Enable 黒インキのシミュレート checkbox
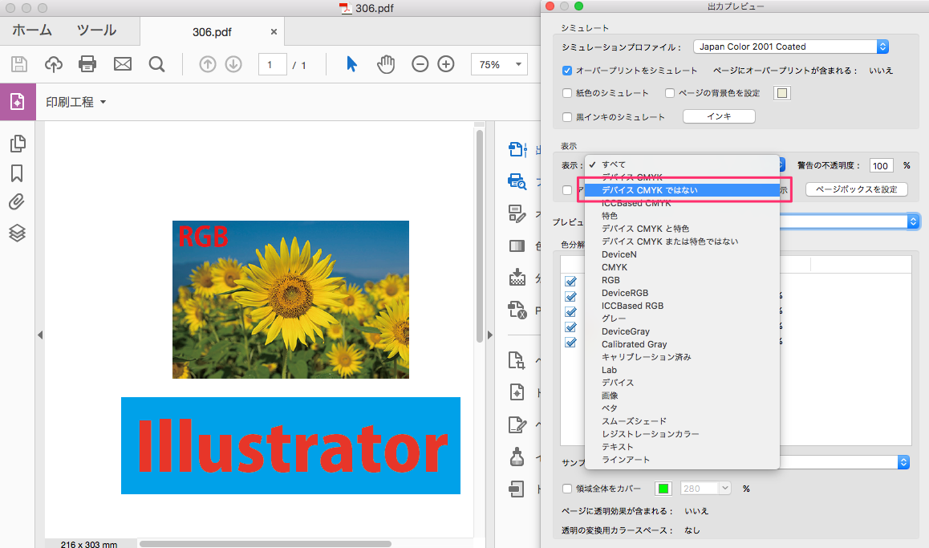Viewport: 929px width, 548px height. coord(567,117)
